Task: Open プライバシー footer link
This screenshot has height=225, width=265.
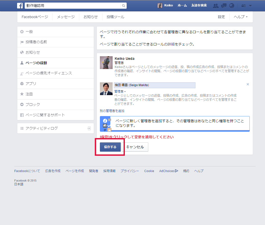Action: 130,171
